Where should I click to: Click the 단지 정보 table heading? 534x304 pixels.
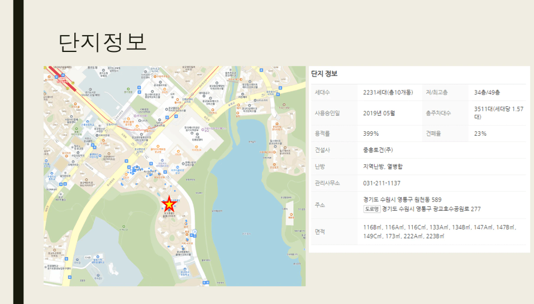[324, 74]
